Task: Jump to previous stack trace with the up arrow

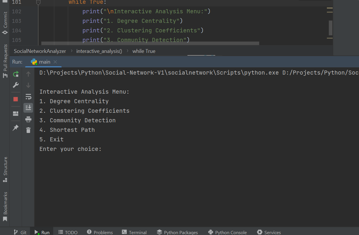Action: pyautogui.click(x=28, y=74)
